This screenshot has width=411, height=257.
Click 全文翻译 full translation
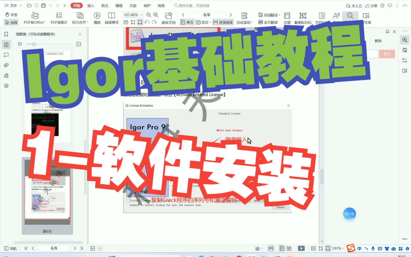pos(268,22)
